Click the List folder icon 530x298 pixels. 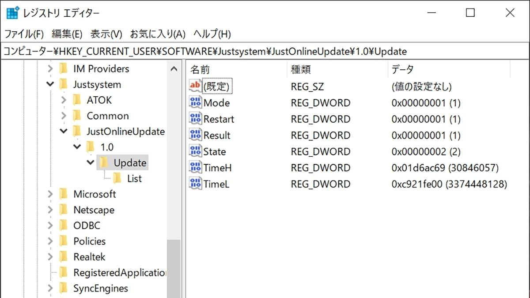[x=117, y=178]
